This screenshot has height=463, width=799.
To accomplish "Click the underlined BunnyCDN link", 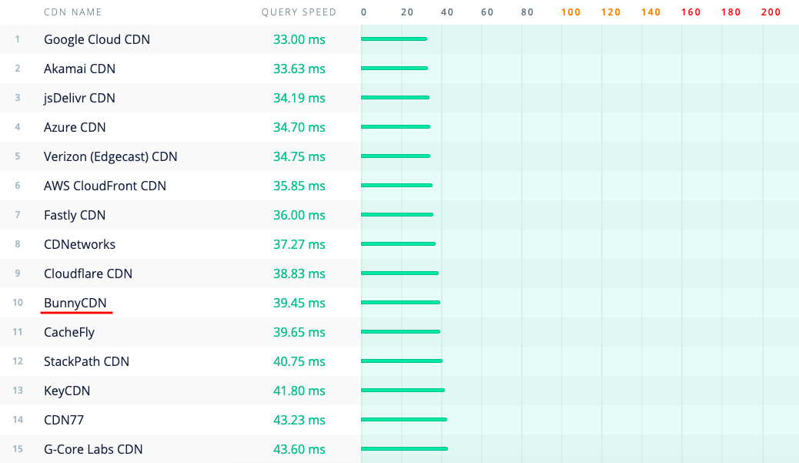I will pyautogui.click(x=75, y=303).
